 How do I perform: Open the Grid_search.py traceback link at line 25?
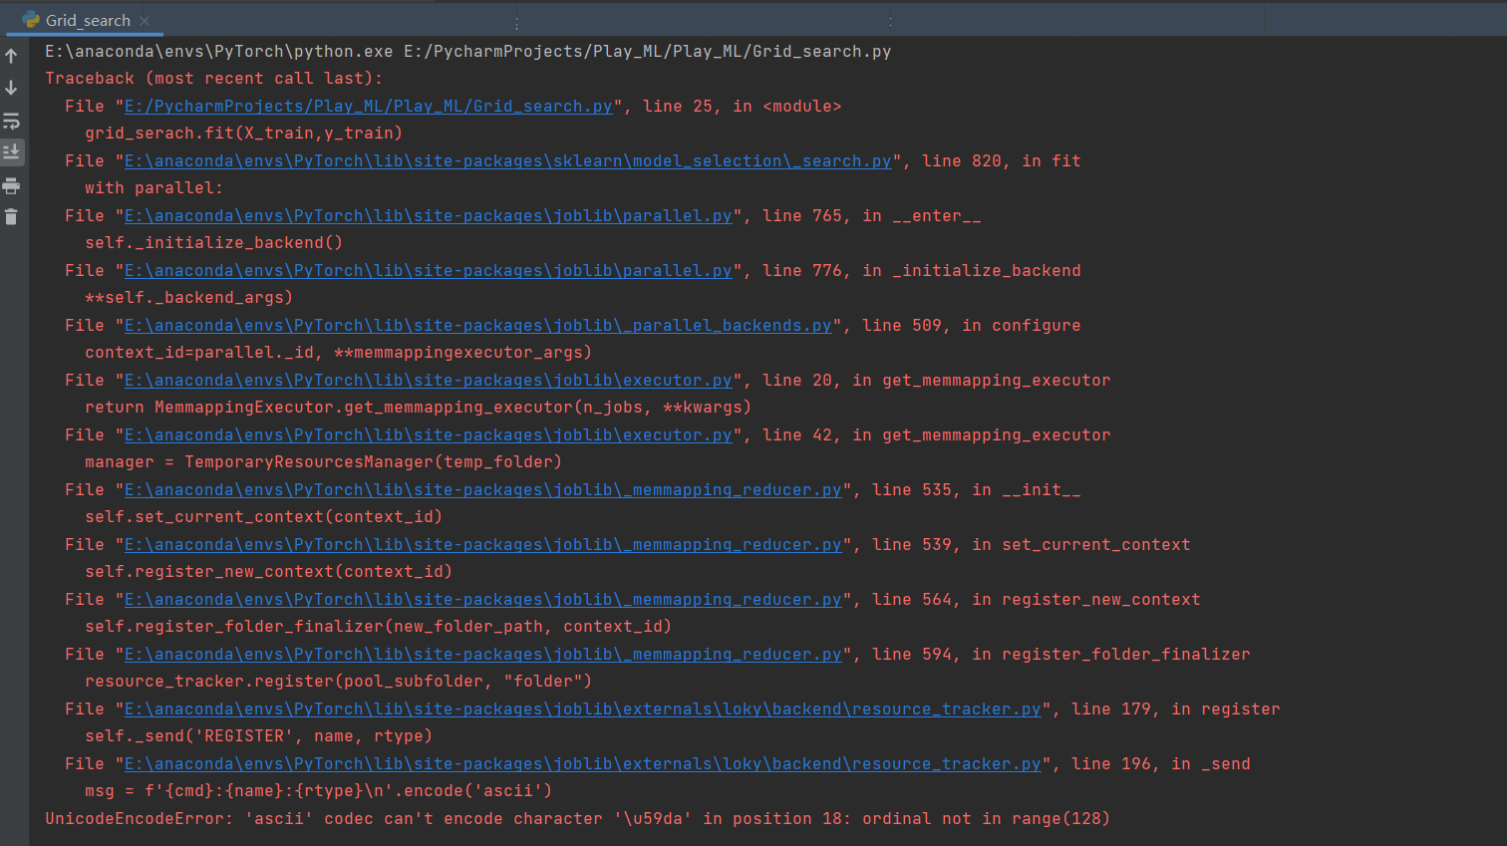[368, 107]
